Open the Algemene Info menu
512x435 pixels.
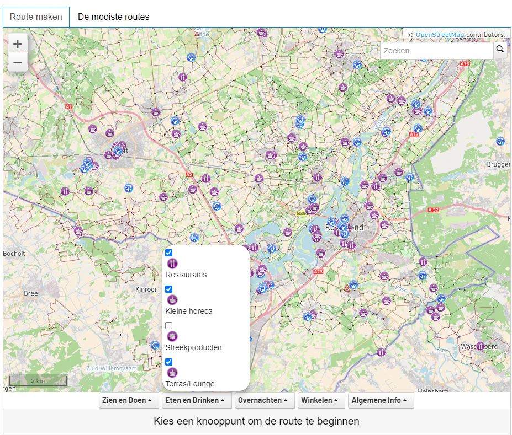pyautogui.click(x=381, y=400)
